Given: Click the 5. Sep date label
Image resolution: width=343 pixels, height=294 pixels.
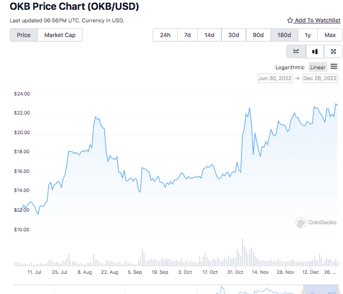Looking at the screenshot, I should [135, 272].
